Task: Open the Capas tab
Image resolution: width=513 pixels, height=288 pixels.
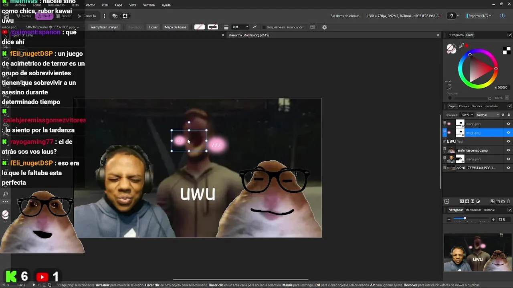Action: [452, 106]
